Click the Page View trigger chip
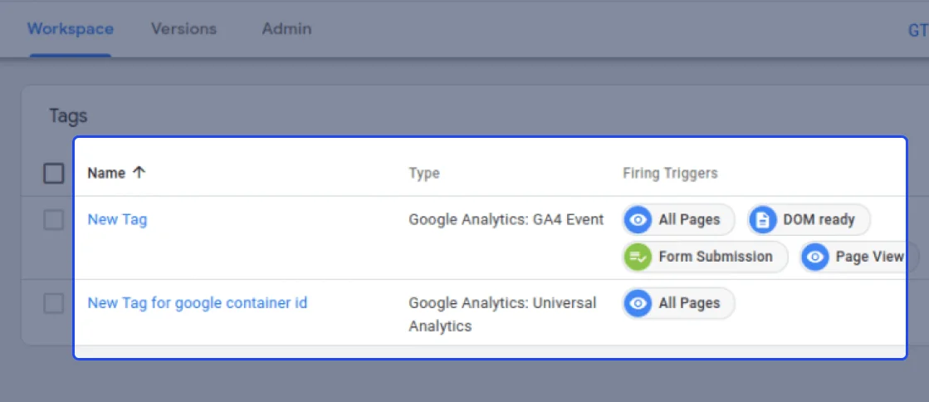The width and height of the screenshot is (929, 402). tap(859, 257)
